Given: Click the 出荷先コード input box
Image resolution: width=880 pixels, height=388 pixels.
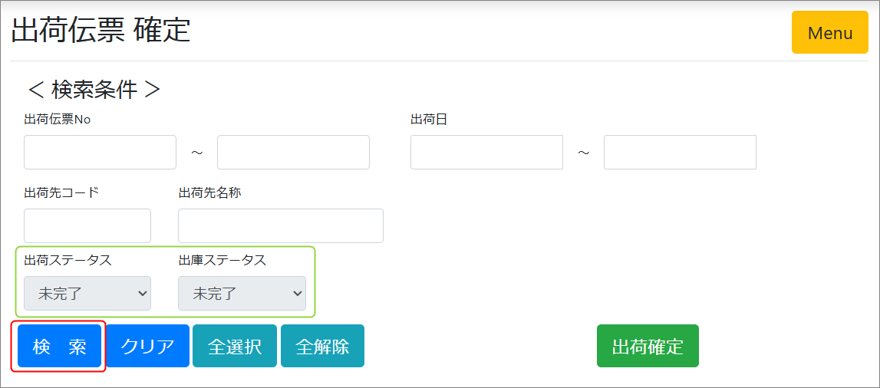Looking at the screenshot, I should click(x=87, y=225).
